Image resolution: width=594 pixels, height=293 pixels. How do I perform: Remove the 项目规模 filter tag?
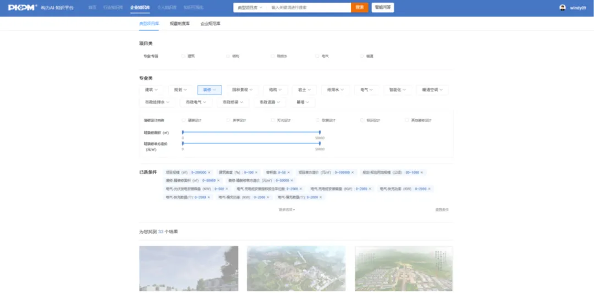click(210, 173)
